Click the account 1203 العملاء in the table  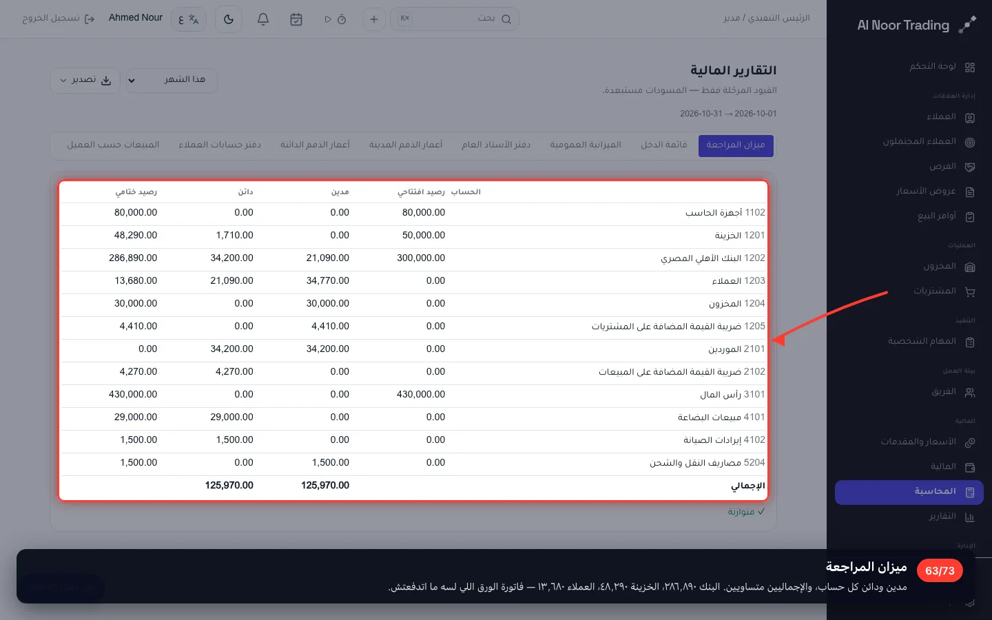(738, 281)
